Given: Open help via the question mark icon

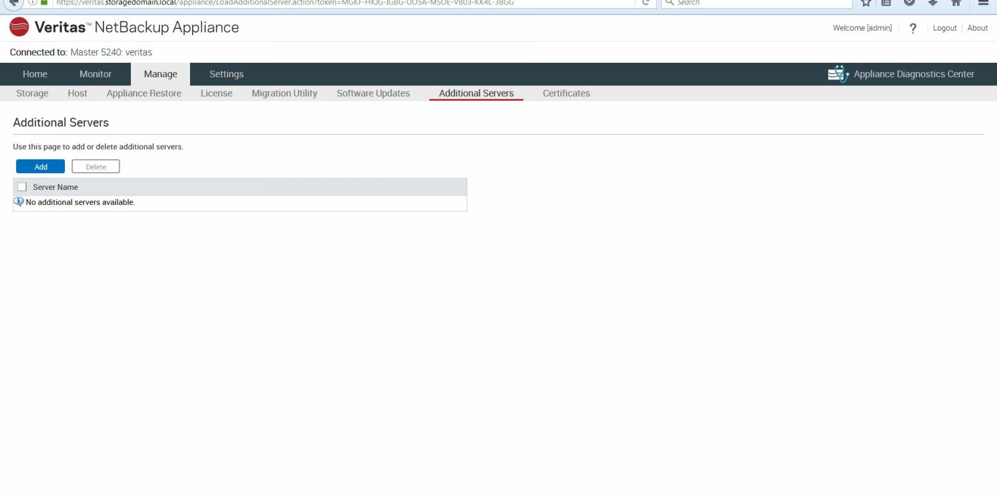Looking at the screenshot, I should pos(913,28).
